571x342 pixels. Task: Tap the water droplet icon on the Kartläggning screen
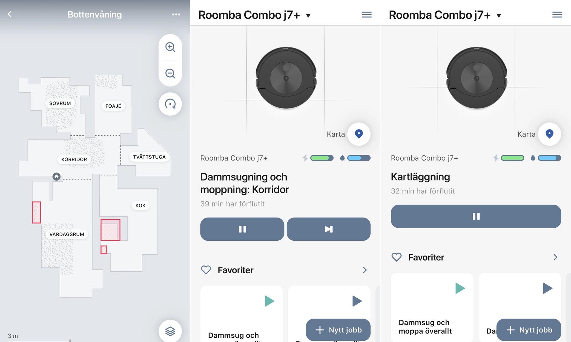point(533,158)
